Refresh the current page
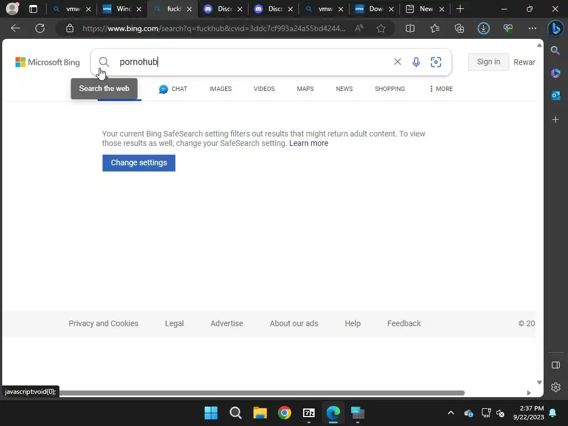The height and width of the screenshot is (426, 568). [x=40, y=28]
